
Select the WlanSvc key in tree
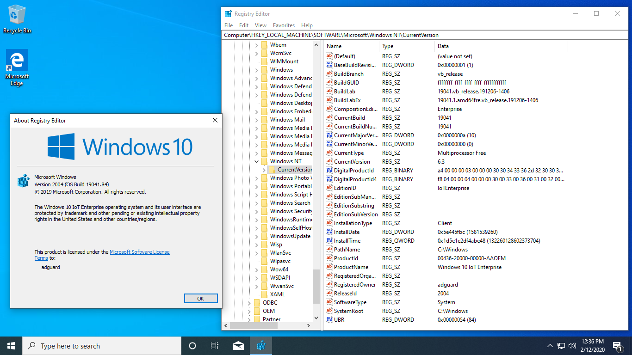280,253
